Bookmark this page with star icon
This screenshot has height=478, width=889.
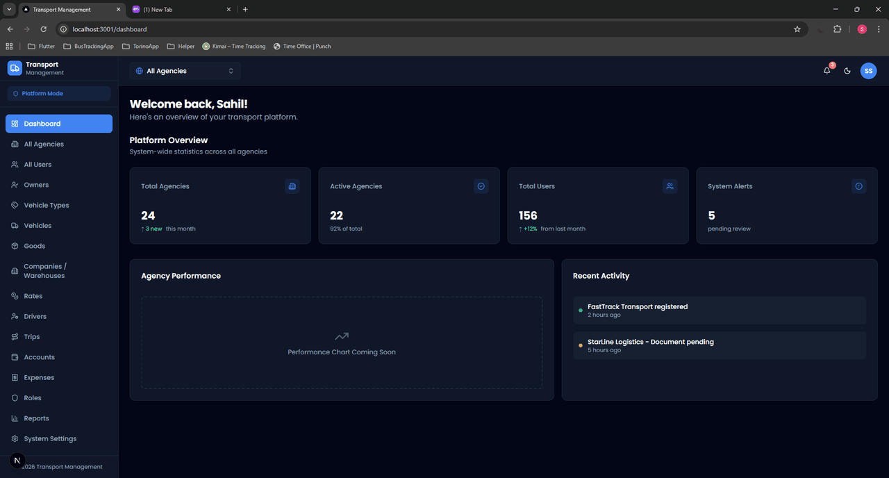(x=797, y=29)
